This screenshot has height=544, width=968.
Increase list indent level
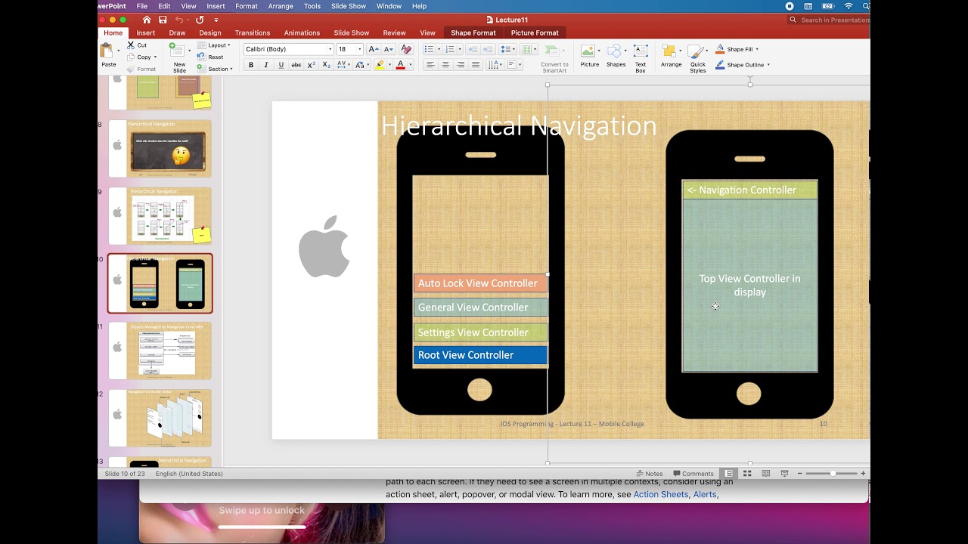point(489,49)
